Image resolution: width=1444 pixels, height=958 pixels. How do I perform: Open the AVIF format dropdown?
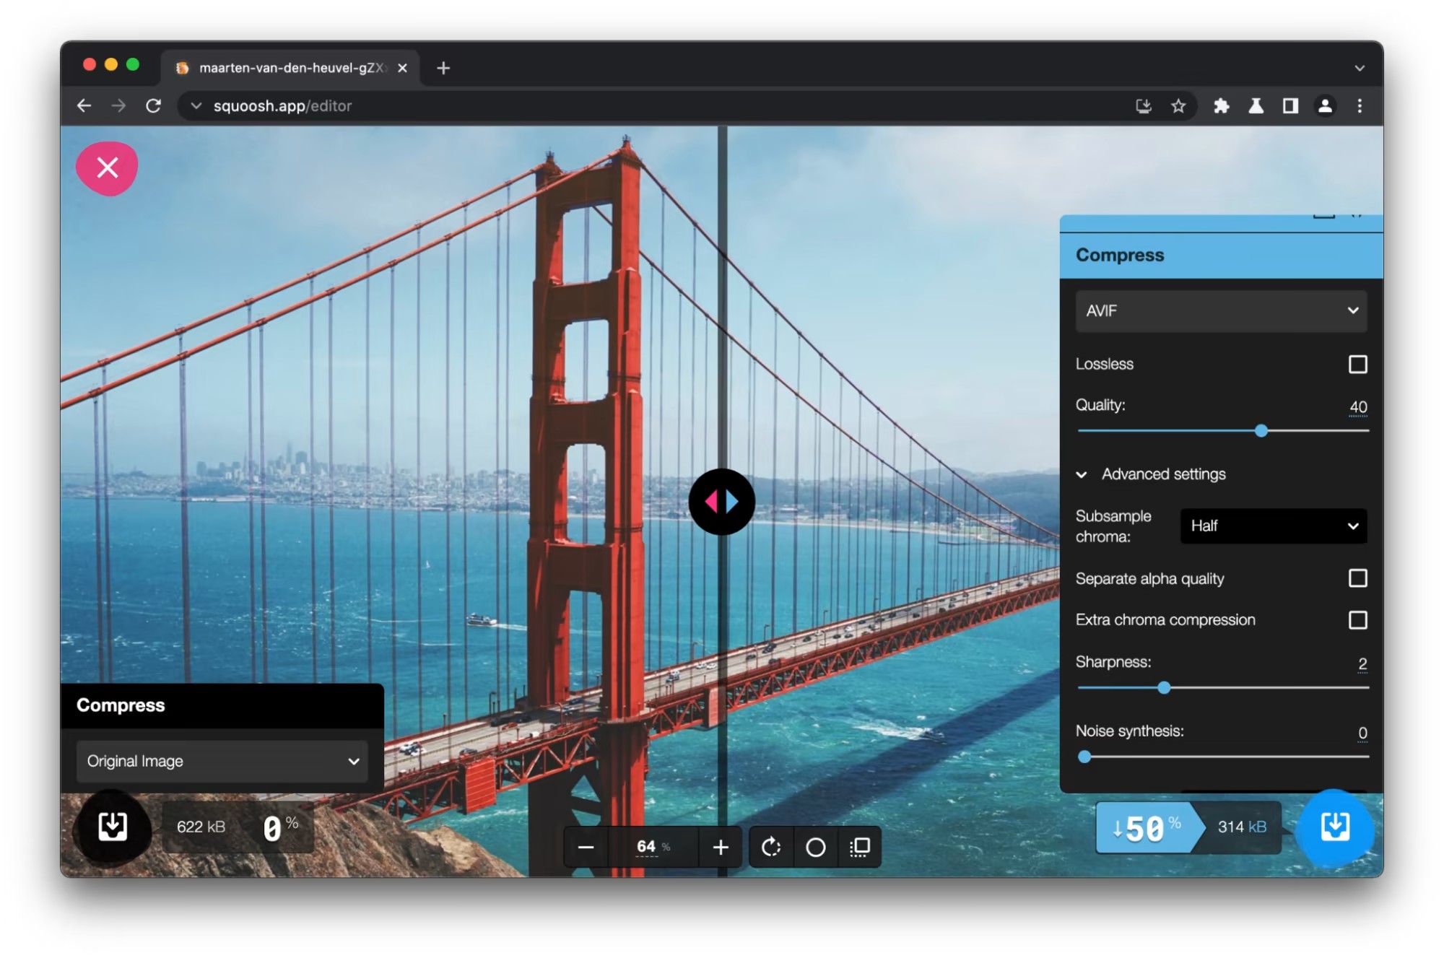pos(1221,311)
